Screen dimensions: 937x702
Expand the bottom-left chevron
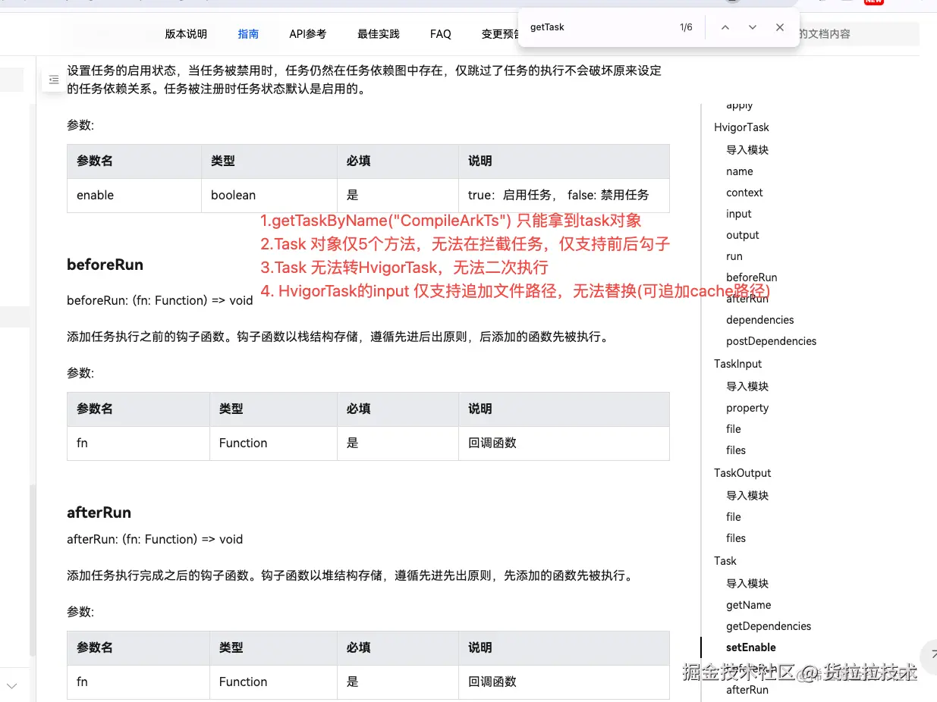(x=12, y=686)
